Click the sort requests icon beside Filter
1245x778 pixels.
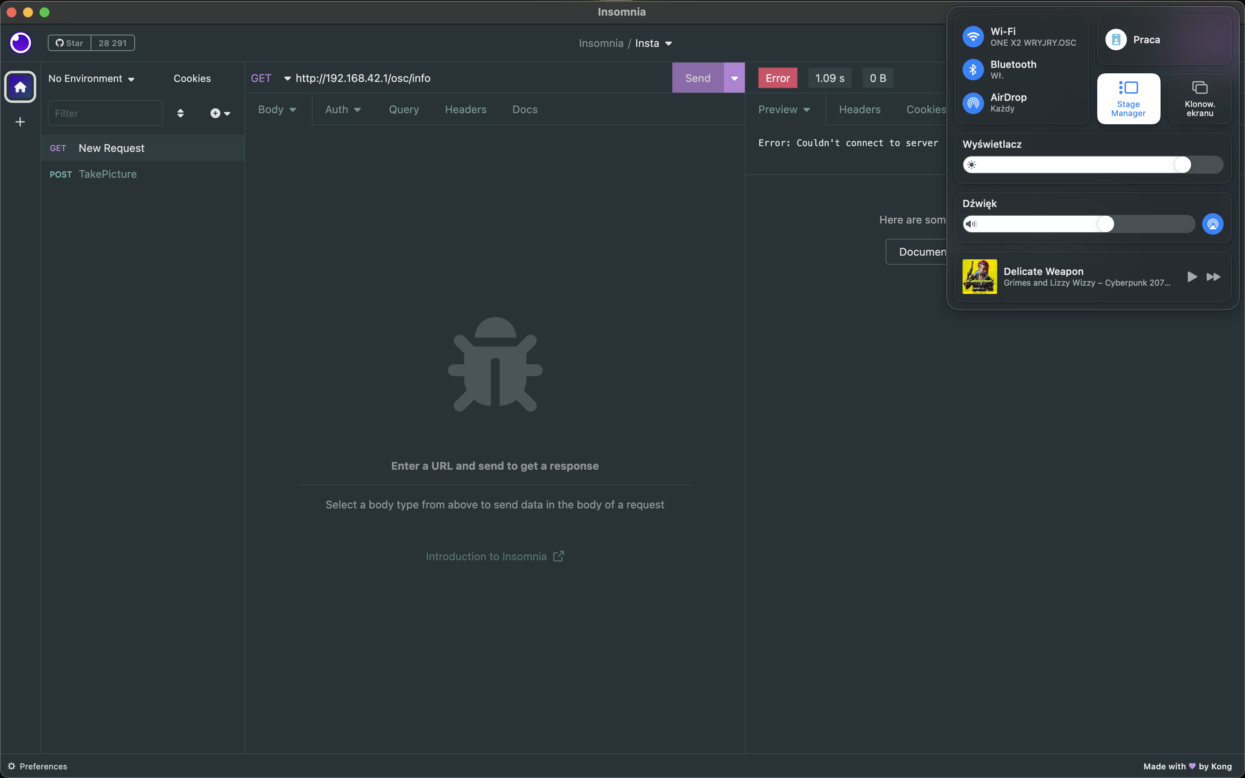click(181, 113)
